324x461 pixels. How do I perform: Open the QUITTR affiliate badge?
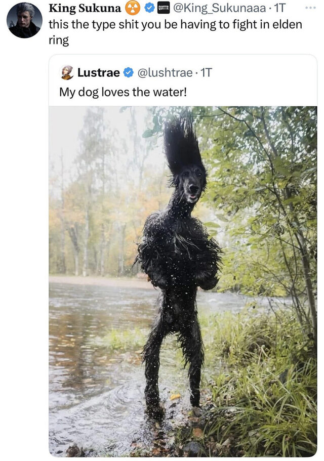point(164,8)
